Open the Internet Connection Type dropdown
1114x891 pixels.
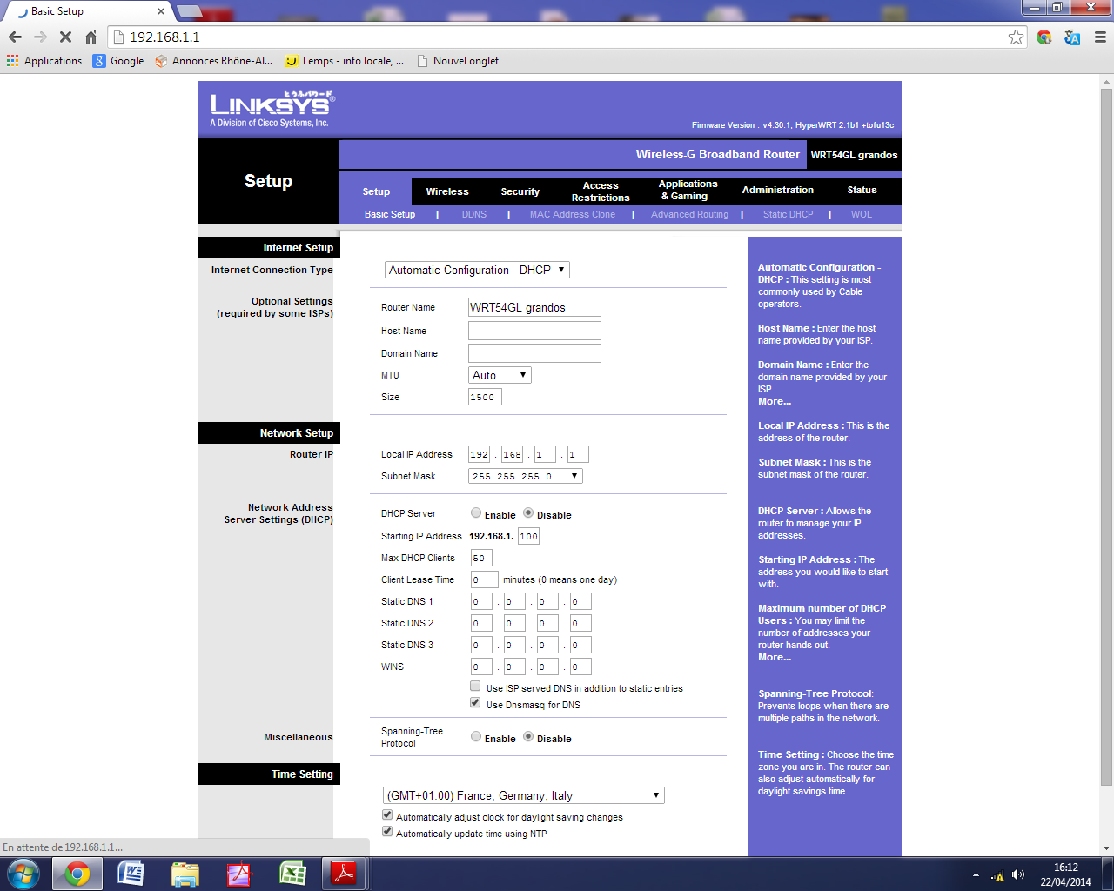click(x=477, y=270)
